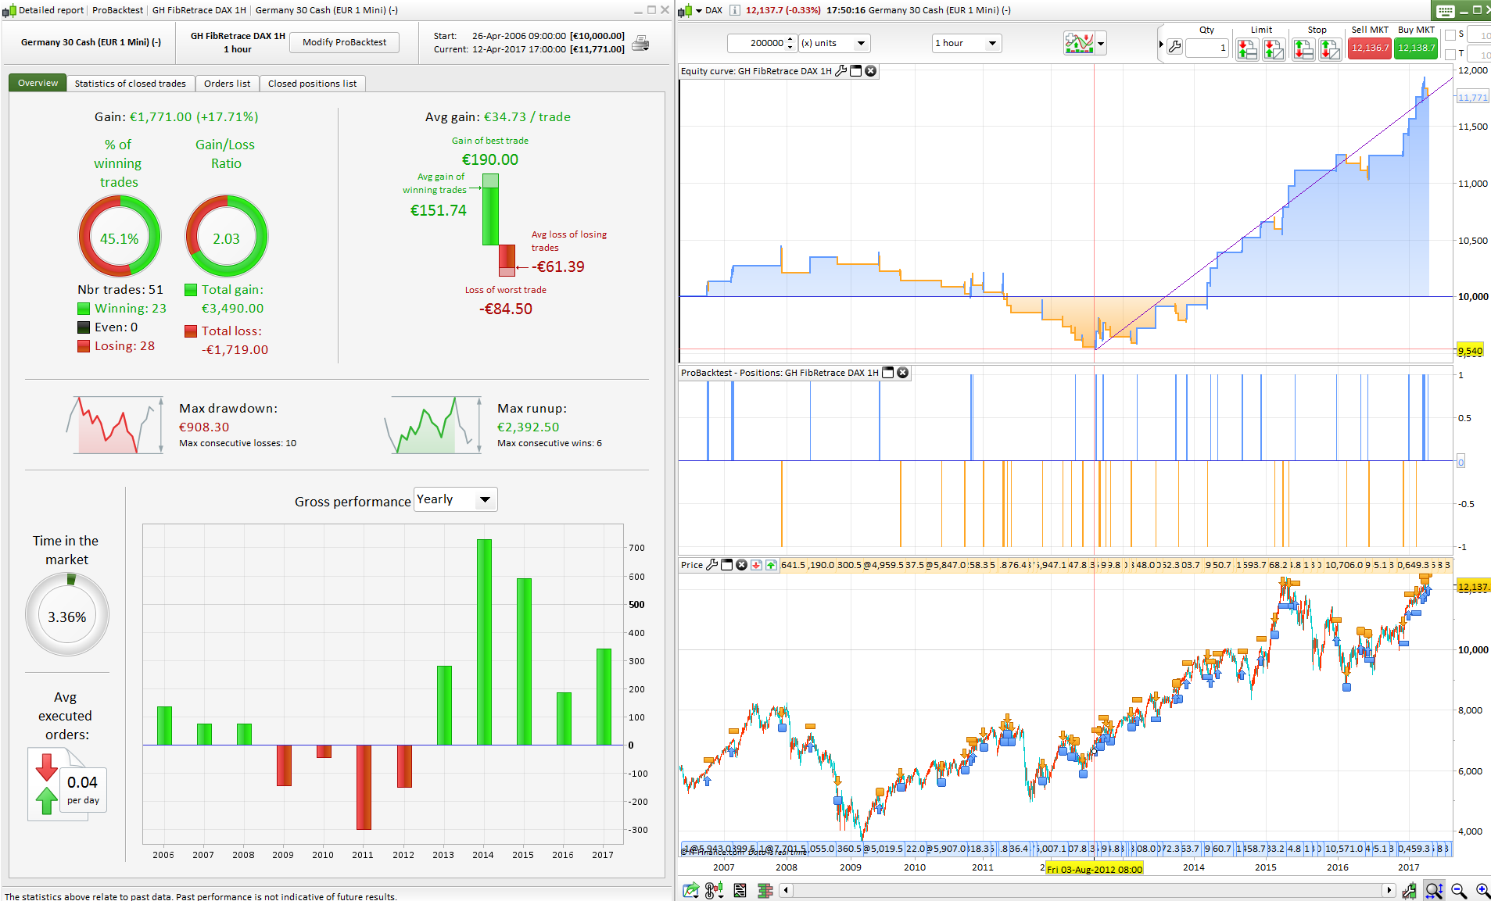
Task: Print the detailed backtest report
Action: coord(640,43)
